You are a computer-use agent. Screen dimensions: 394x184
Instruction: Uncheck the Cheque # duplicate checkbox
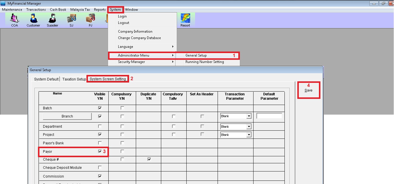coord(149,160)
